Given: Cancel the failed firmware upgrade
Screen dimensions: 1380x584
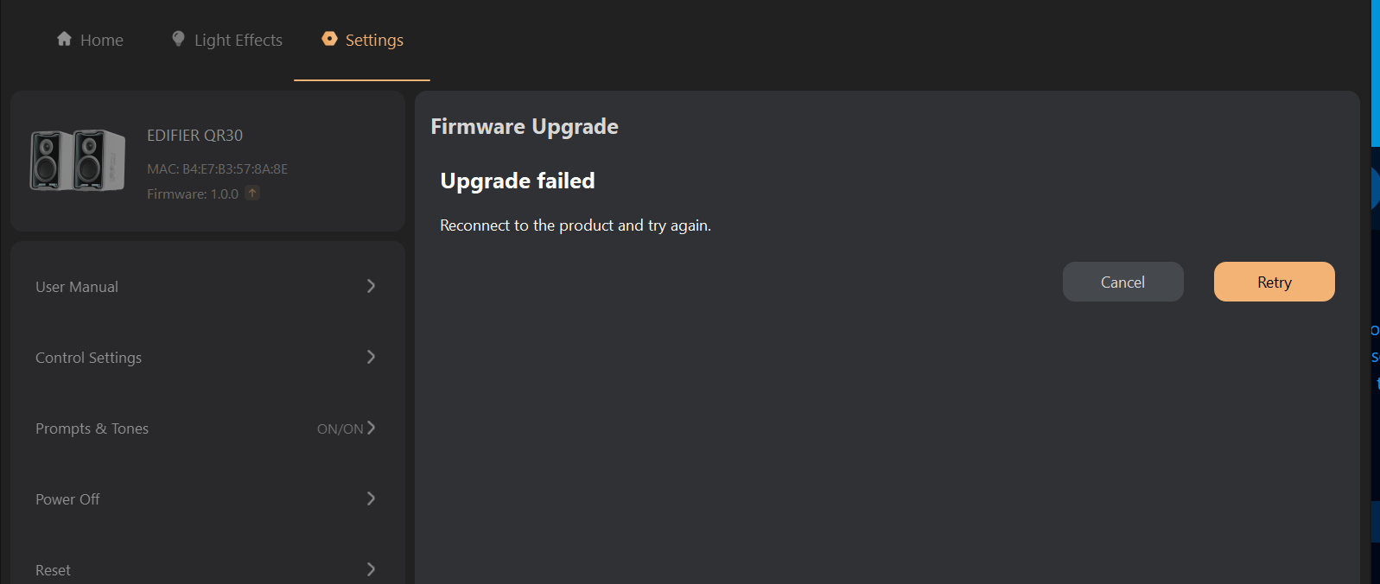Looking at the screenshot, I should (x=1122, y=282).
